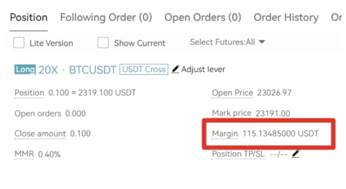Switch to the Position tab
The height and width of the screenshot is (189, 346).
[29, 17]
